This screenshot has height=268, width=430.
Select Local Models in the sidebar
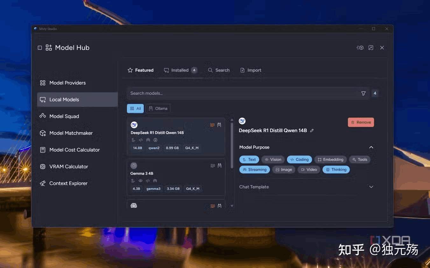point(77,100)
